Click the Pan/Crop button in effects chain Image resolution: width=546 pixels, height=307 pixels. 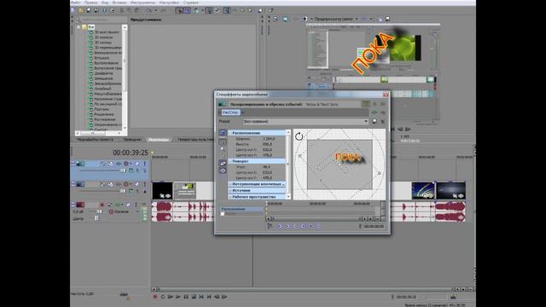(x=230, y=113)
